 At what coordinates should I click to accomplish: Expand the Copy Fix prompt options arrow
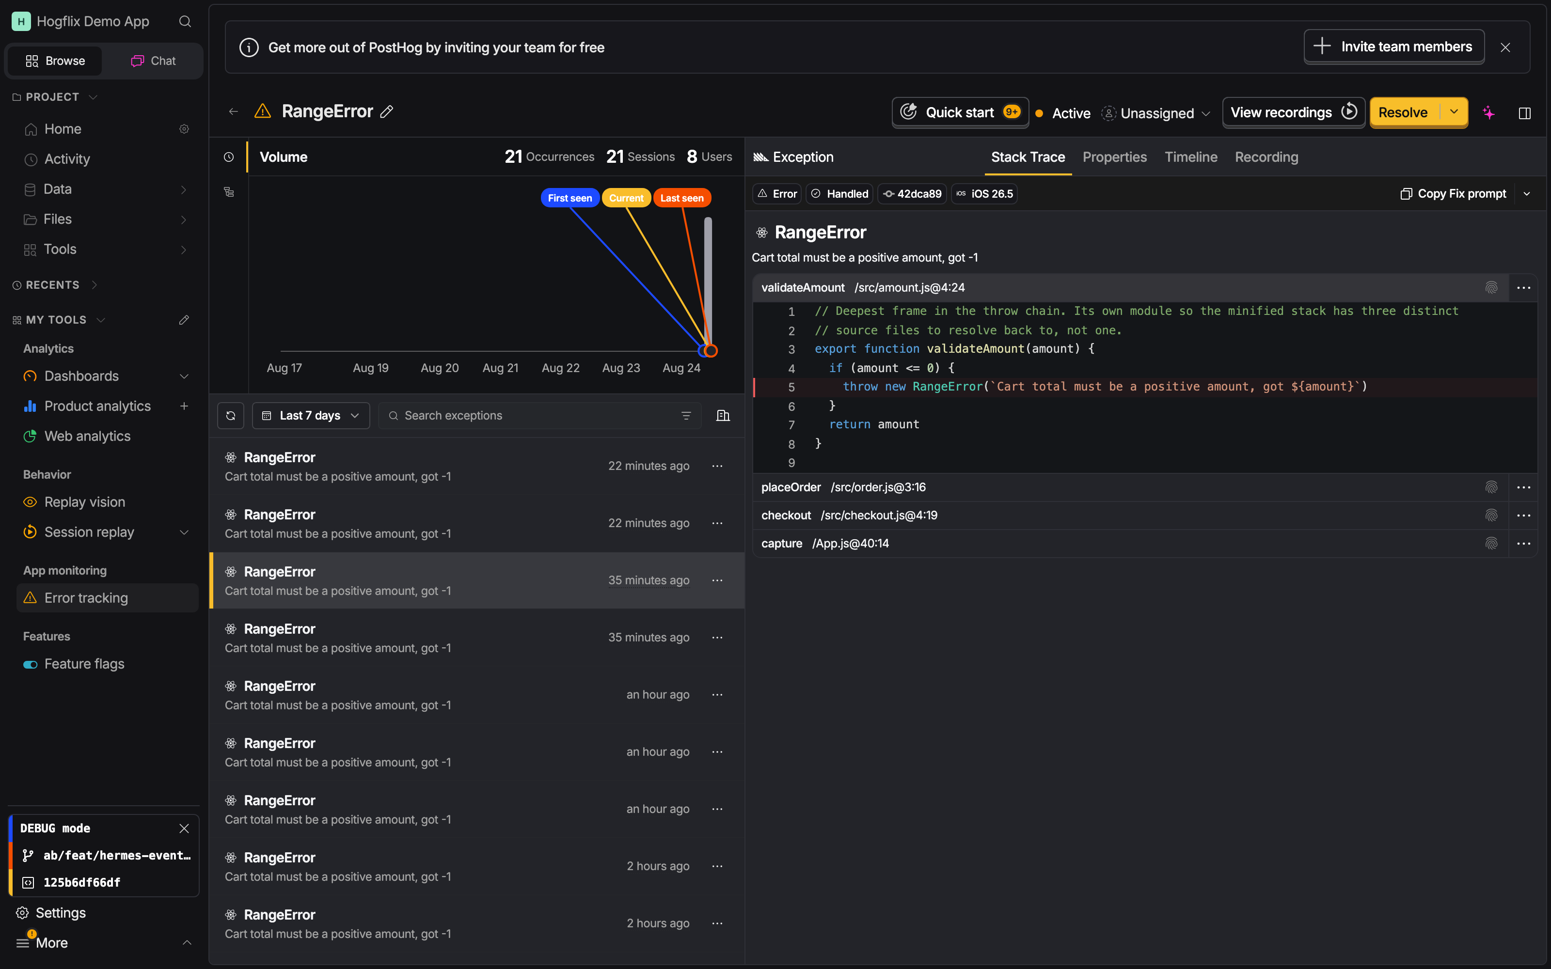pyautogui.click(x=1527, y=194)
